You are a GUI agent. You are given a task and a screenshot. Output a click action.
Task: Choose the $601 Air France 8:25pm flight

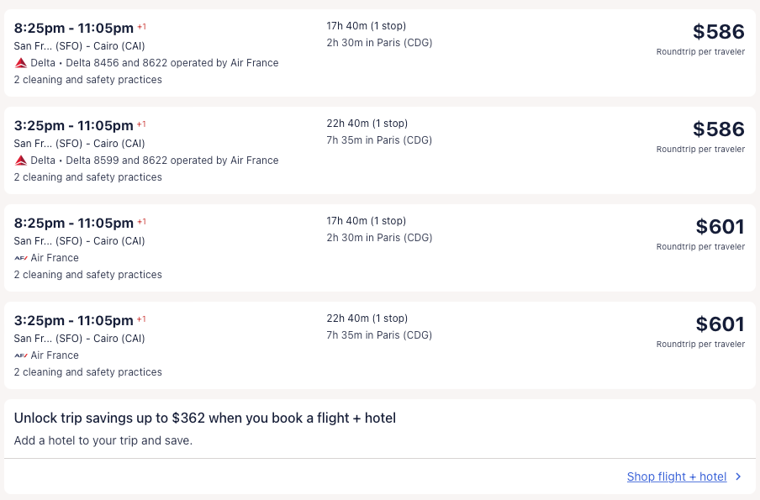[x=720, y=227]
